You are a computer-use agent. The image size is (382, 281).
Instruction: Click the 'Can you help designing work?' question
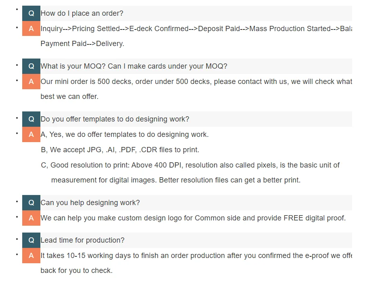pyautogui.click(x=90, y=203)
